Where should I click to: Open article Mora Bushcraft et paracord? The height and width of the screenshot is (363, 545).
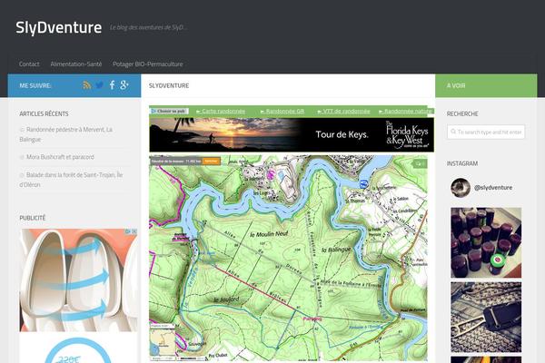coord(60,157)
